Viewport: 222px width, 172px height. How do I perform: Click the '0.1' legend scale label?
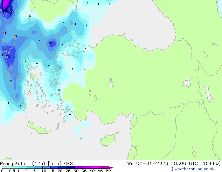[x=4, y=171]
